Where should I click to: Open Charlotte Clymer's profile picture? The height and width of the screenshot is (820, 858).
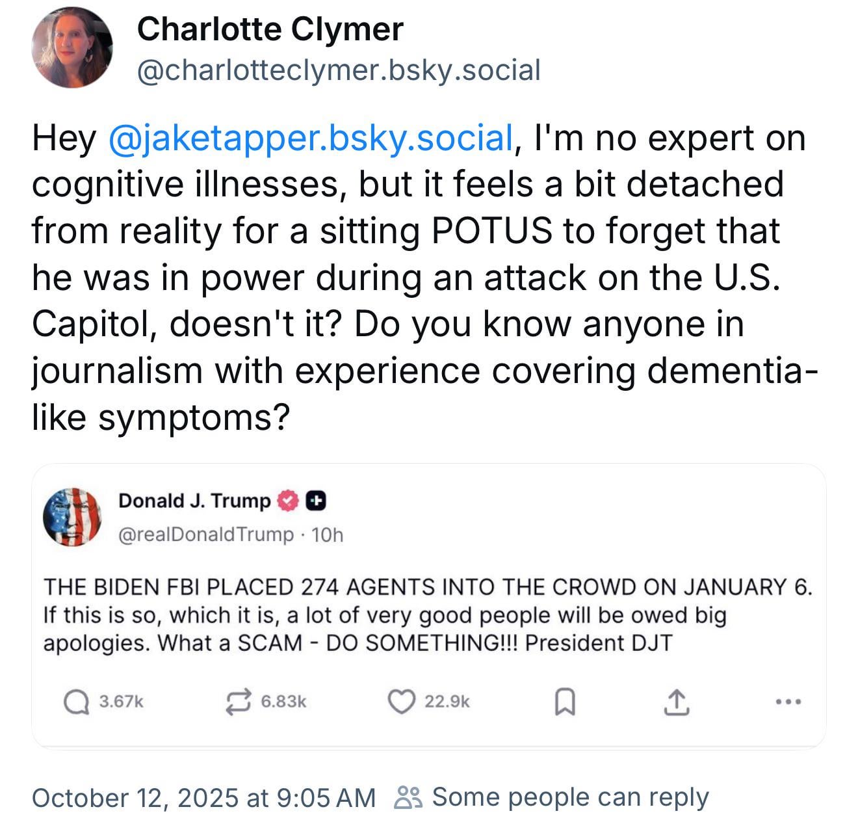(x=72, y=47)
